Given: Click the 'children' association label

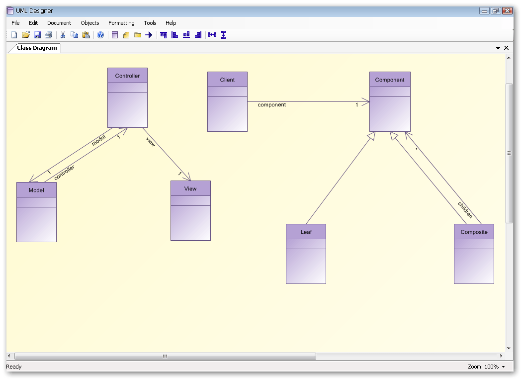Looking at the screenshot, I should (465, 210).
